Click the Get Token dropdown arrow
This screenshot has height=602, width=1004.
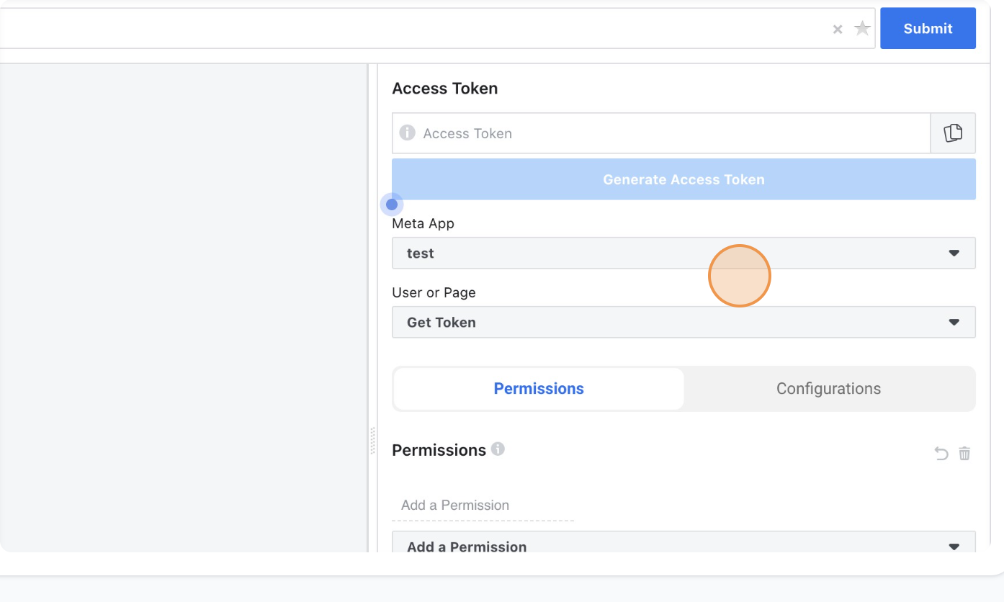[954, 323]
